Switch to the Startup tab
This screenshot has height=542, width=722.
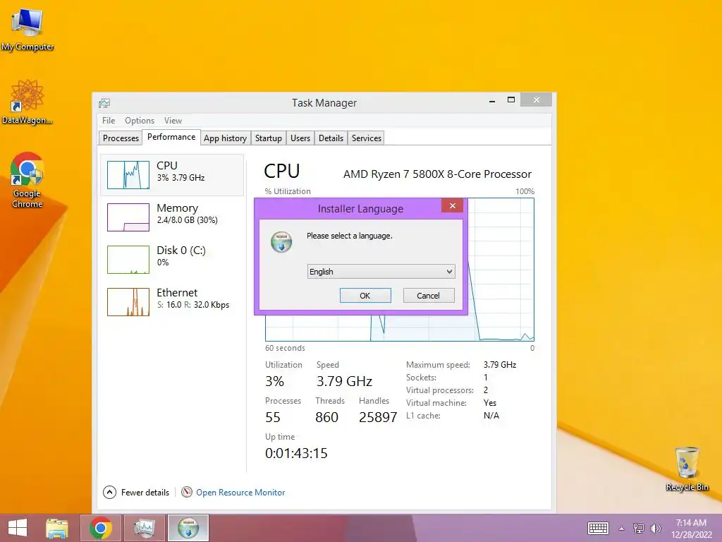pos(269,138)
